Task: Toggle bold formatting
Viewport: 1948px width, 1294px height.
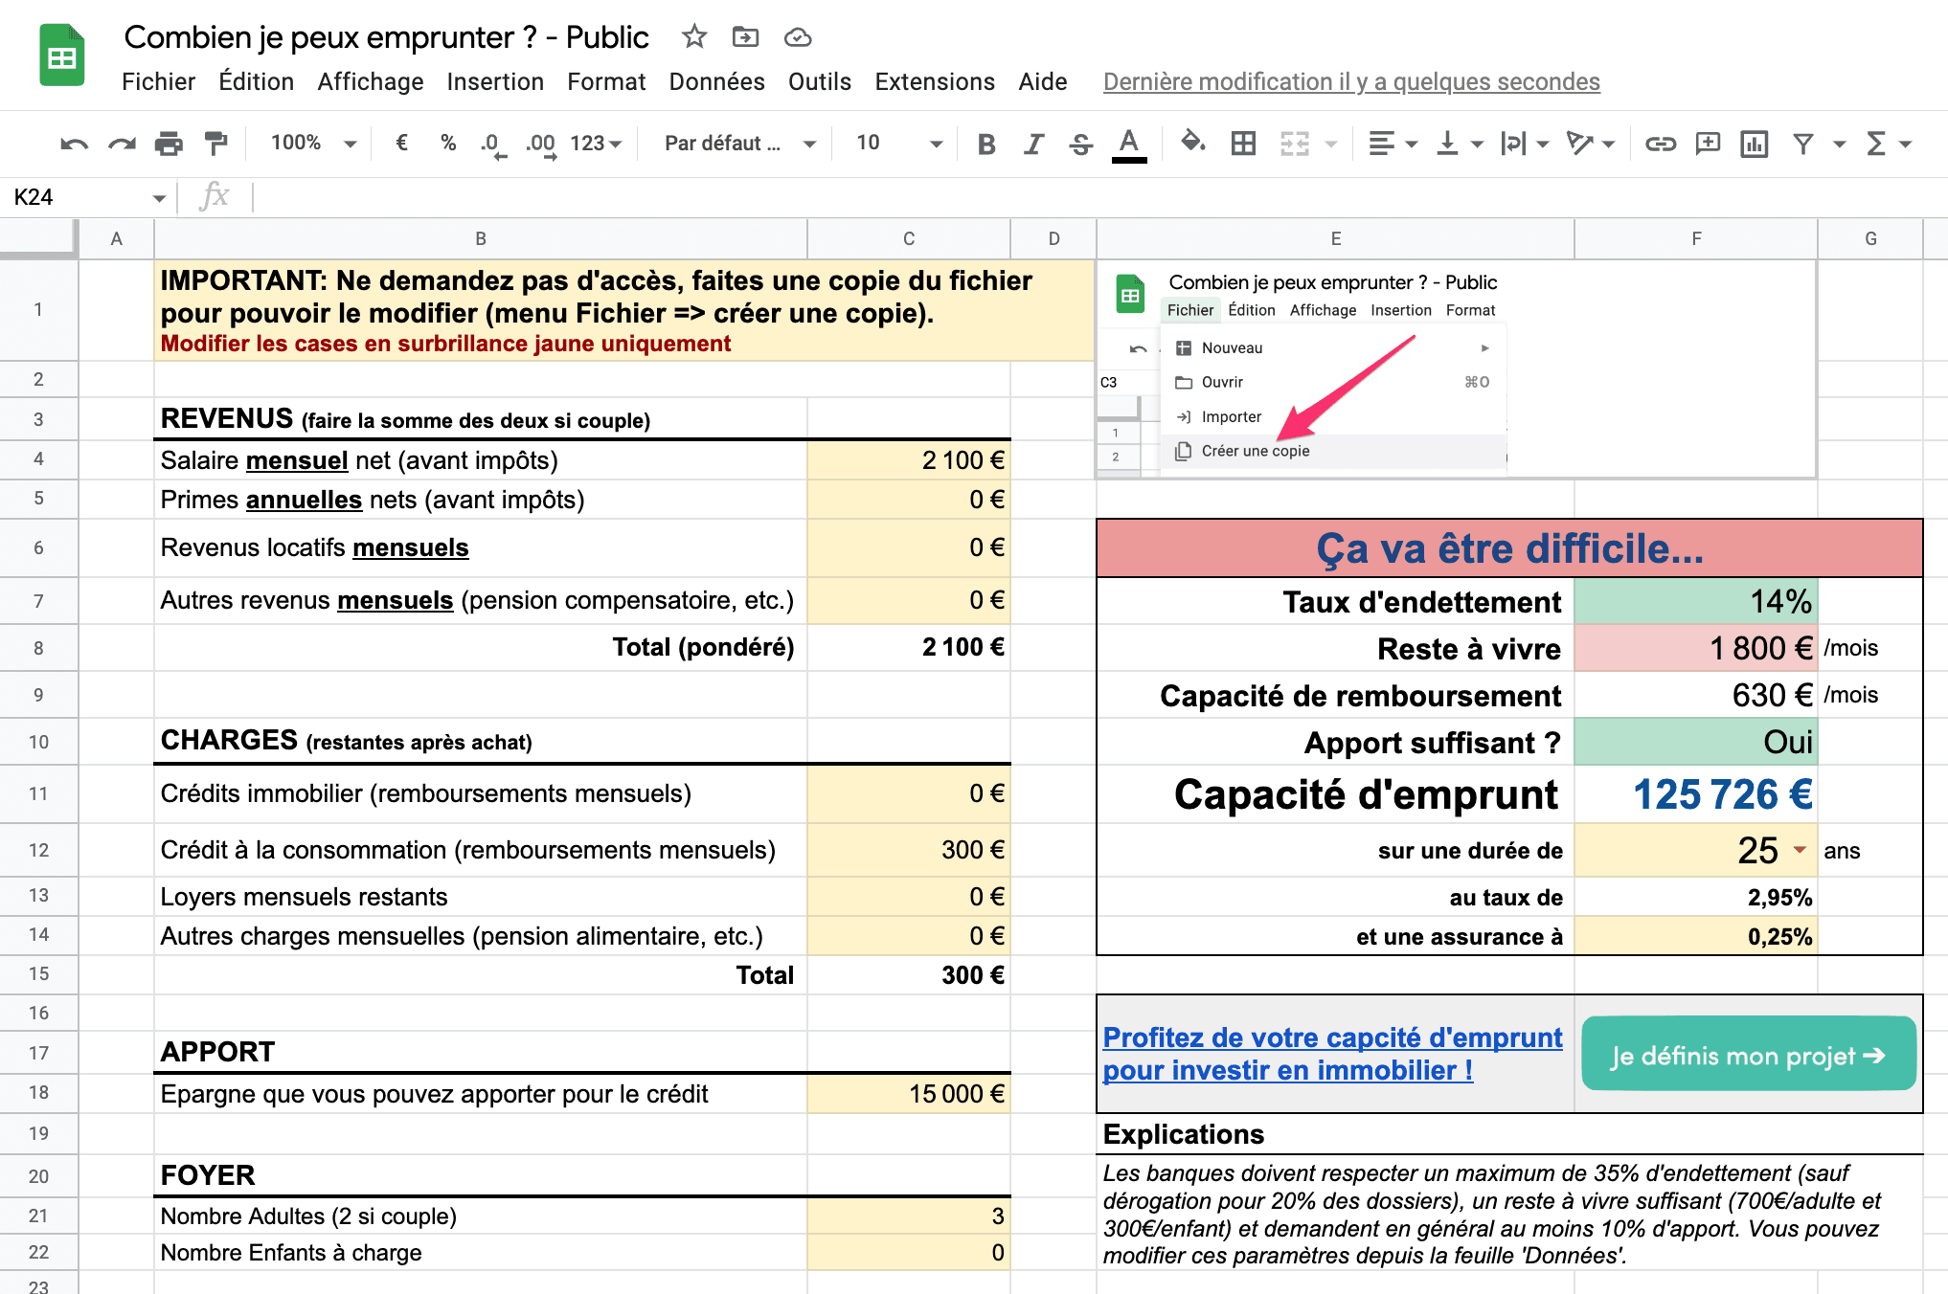Action: (x=986, y=144)
